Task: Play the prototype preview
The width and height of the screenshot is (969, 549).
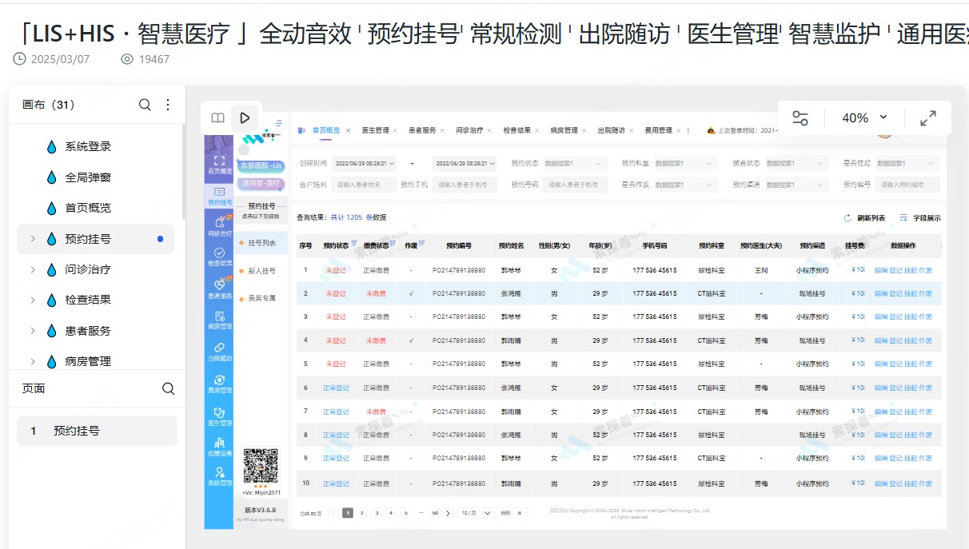Action: click(245, 118)
